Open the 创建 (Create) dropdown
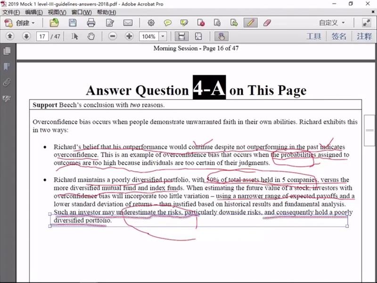377x283 pixels. (x=19, y=23)
